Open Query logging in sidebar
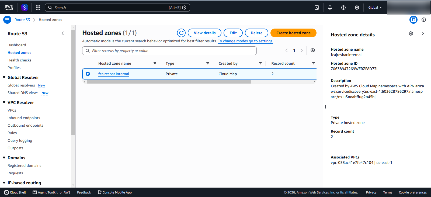 point(20,140)
